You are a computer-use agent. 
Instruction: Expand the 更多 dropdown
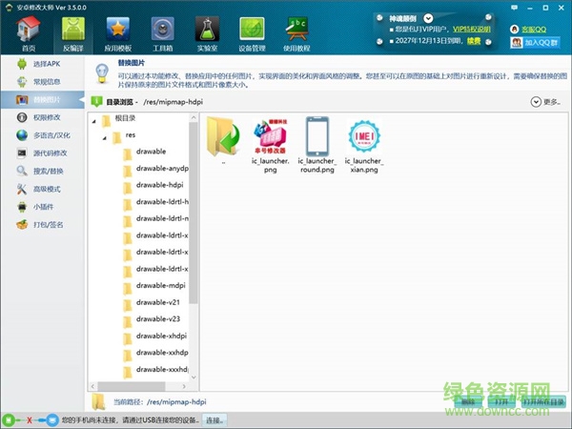[x=540, y=101]
